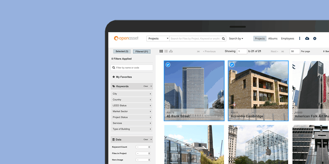Expand the Country keyword category

132,100
